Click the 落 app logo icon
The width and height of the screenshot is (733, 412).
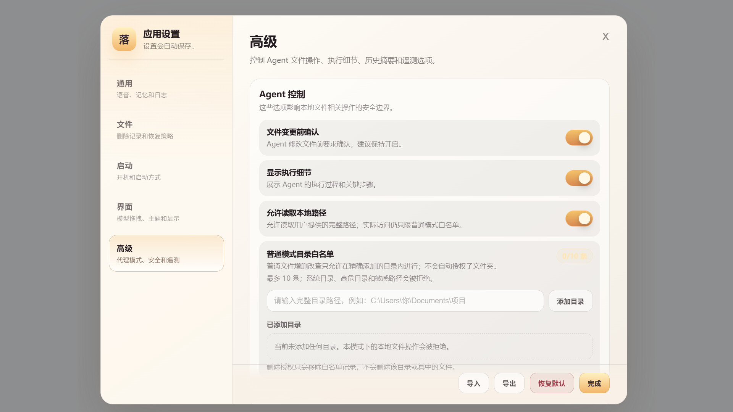[124, 39]
